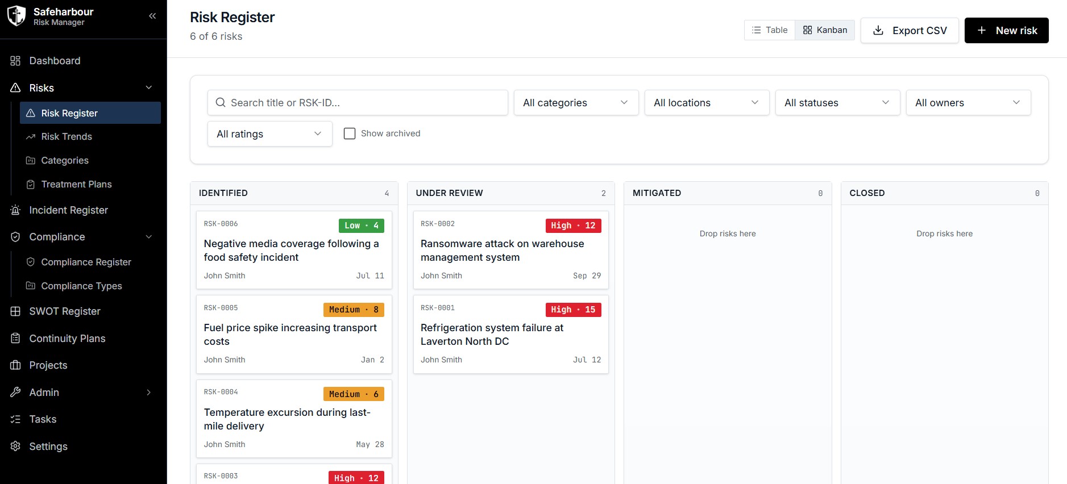Viewport: 1067px width, 484px height.
Task: Open the Negative media coverage risk card
Action: coord(294,250)
